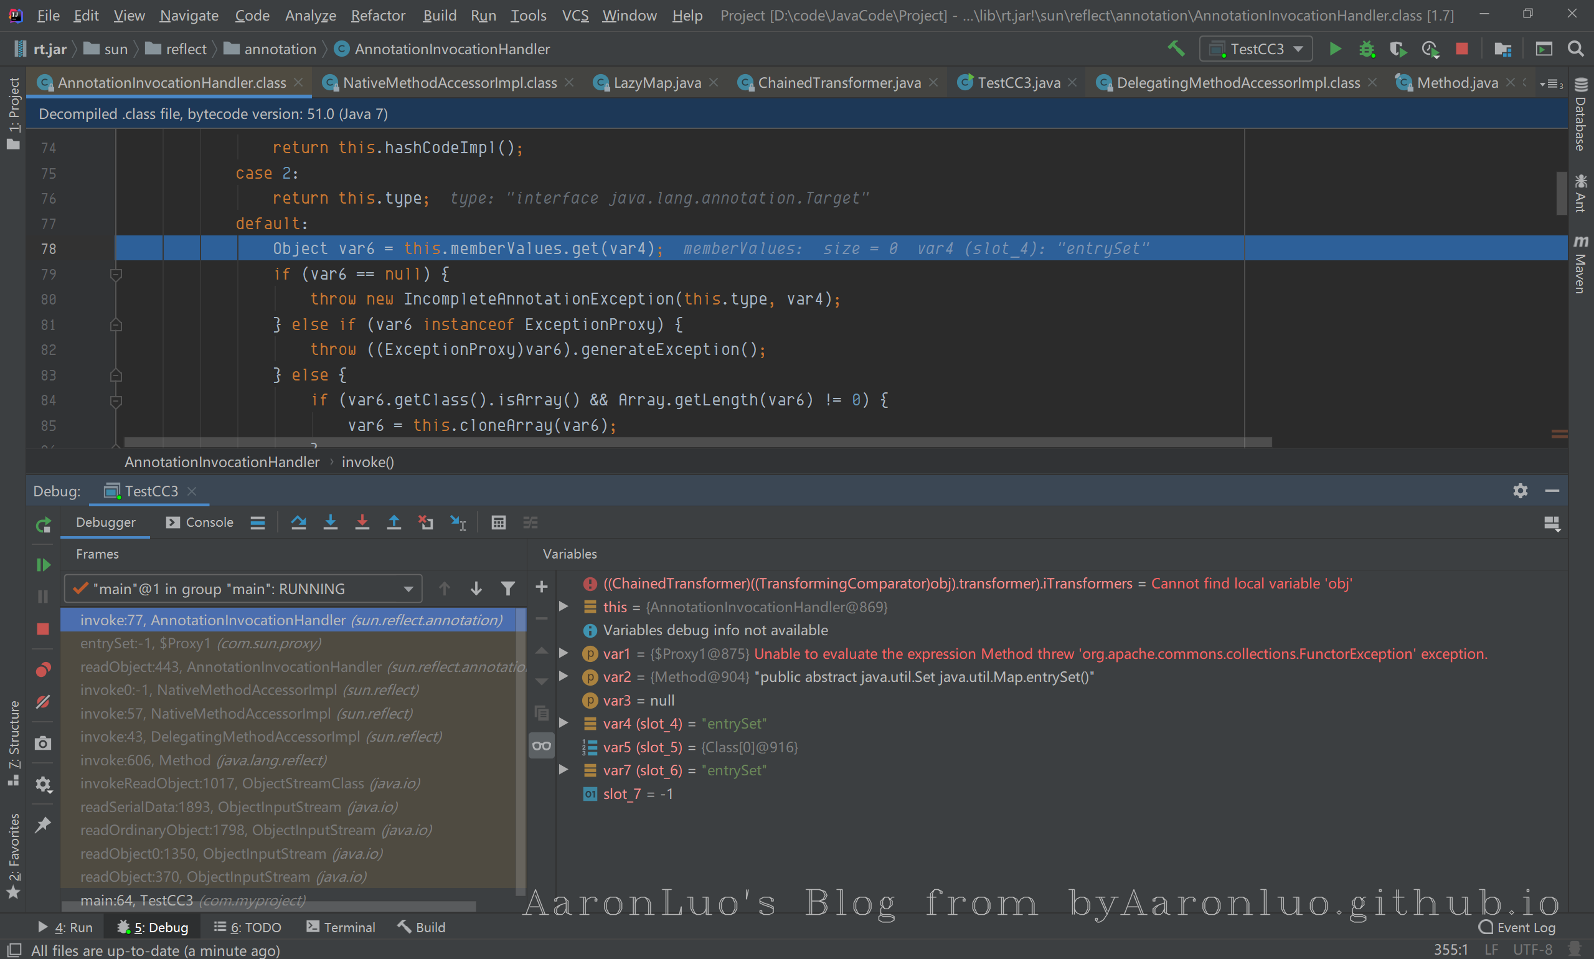Image resolution: width=1594 pixels, height=959 pixels.
Task: Open the Event Log
Action: [x=1518, y=927]
